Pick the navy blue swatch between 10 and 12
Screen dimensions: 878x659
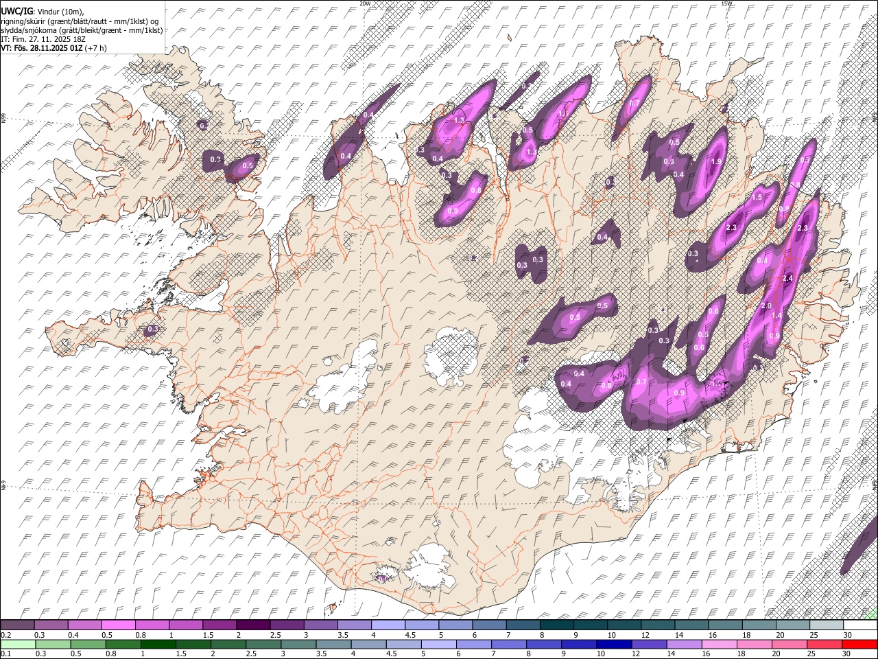[613, 644]
